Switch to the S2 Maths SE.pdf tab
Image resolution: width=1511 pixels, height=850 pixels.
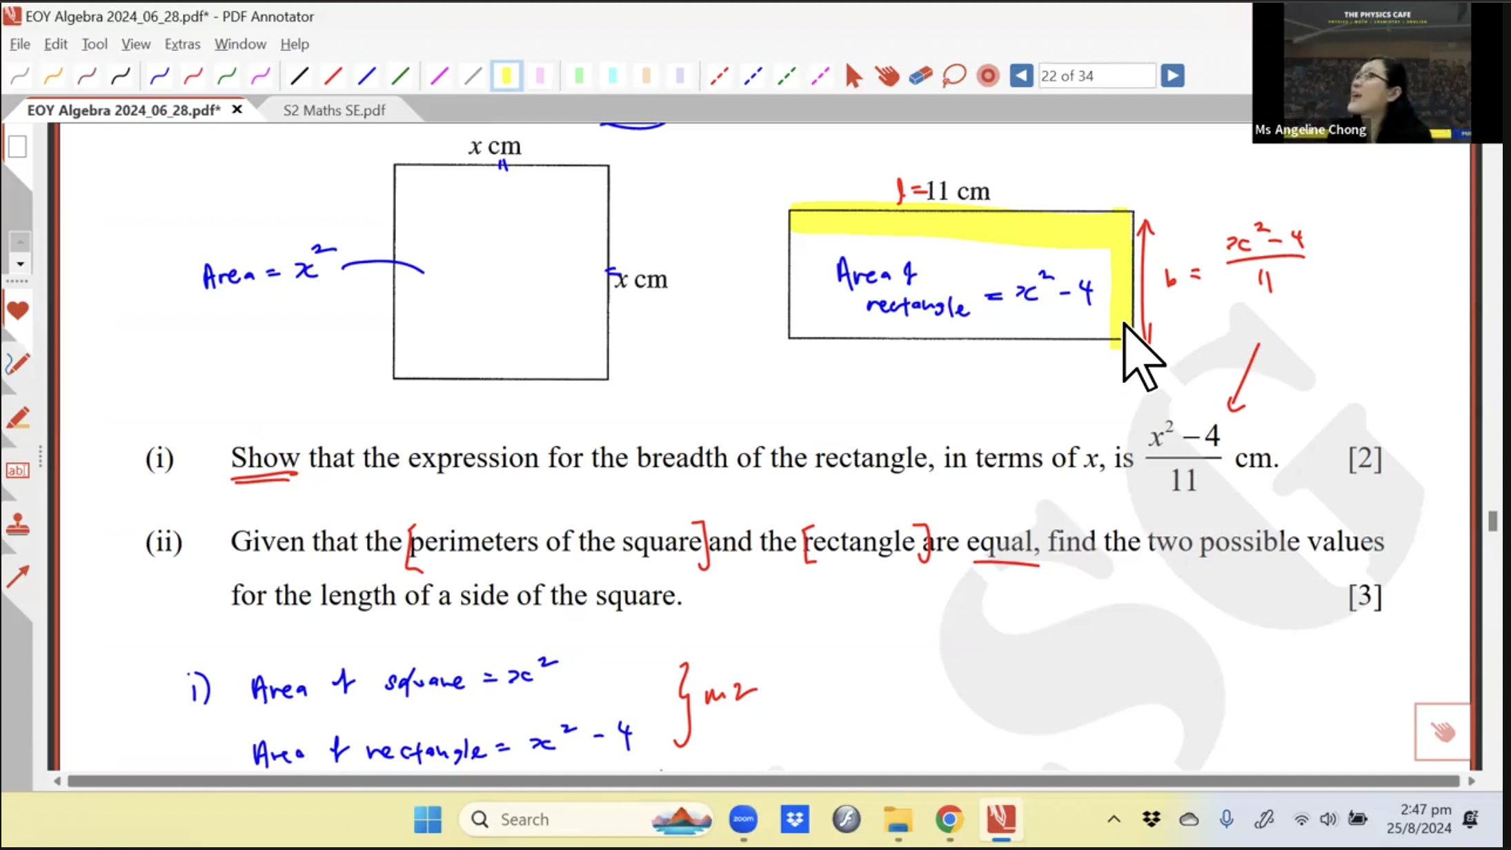[x=333, y=110]
